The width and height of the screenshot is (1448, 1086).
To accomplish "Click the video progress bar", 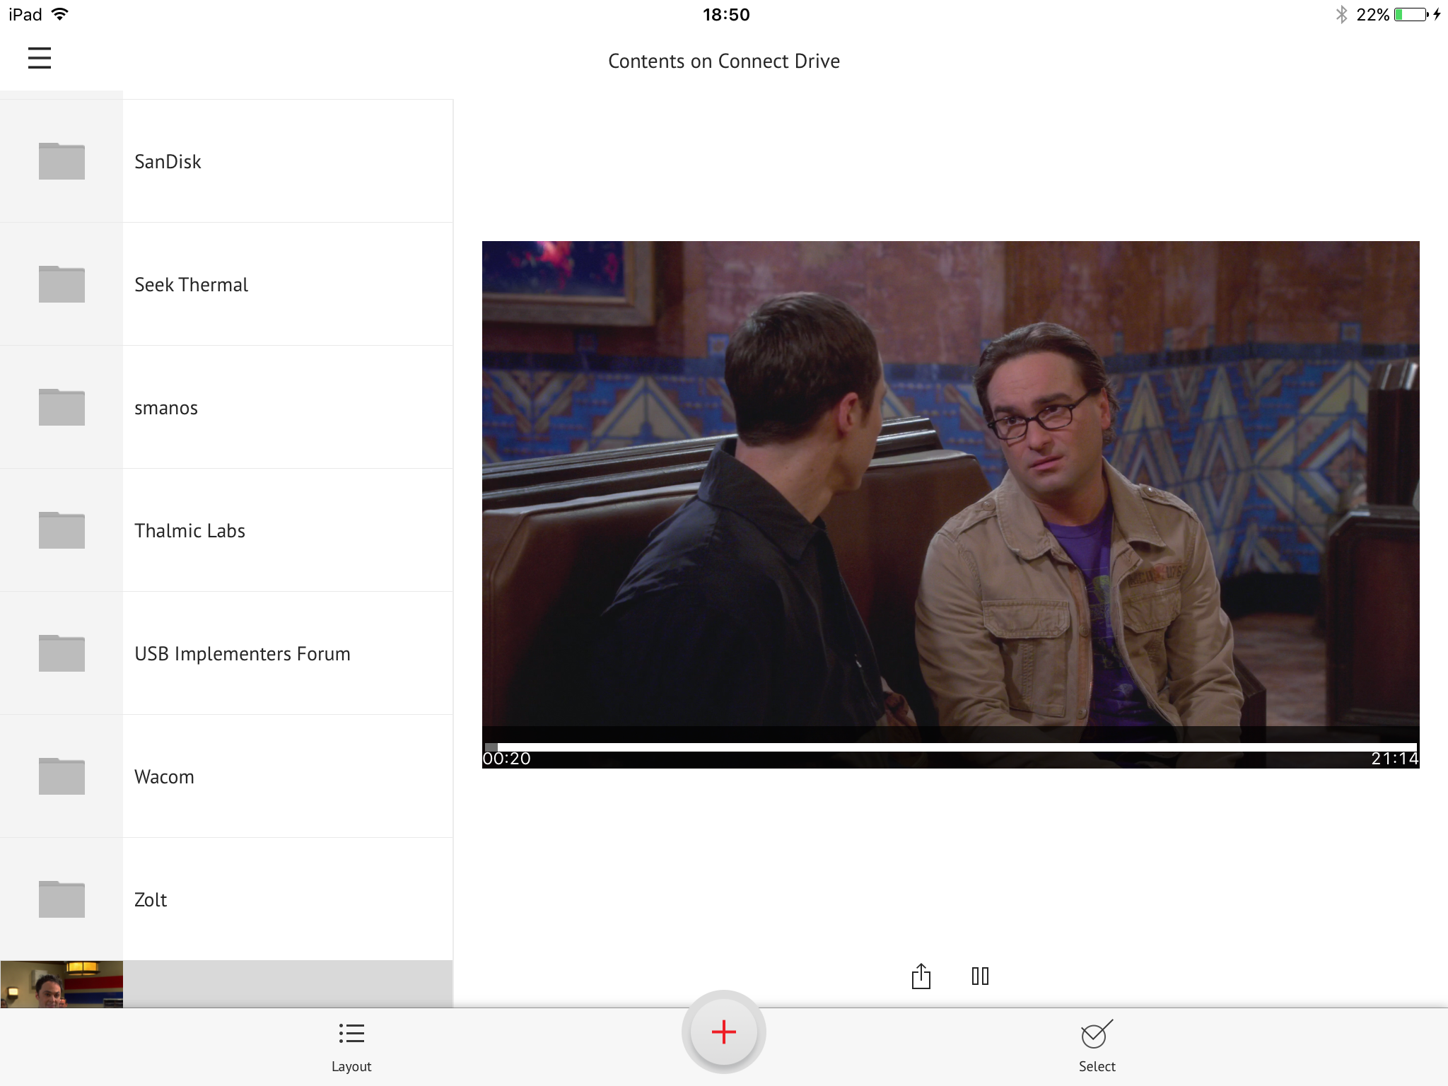I will click(950, 747).
